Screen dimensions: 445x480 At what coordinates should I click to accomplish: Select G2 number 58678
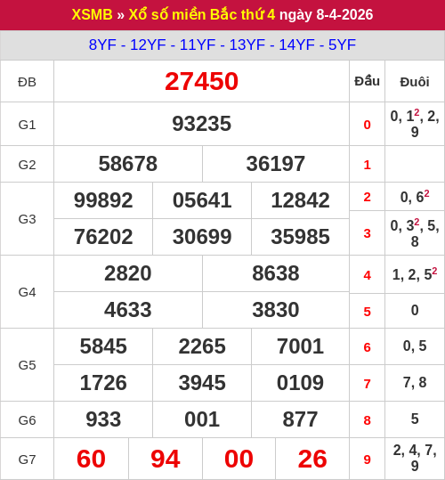pyautogui.click(x=128, y=164)
